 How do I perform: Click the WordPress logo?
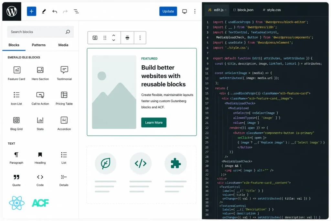(12, 11)
